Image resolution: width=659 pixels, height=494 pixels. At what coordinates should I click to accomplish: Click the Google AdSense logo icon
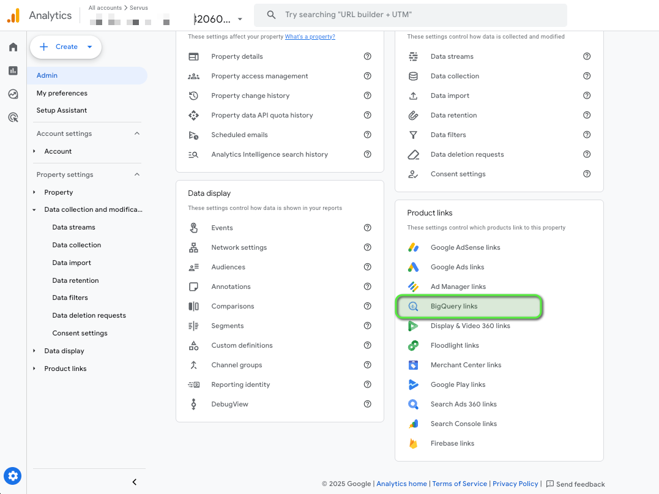(x=413, y=248)
